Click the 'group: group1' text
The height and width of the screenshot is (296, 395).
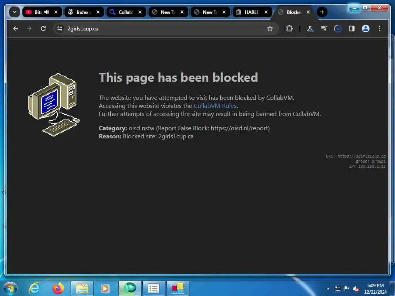coord(371,161)
